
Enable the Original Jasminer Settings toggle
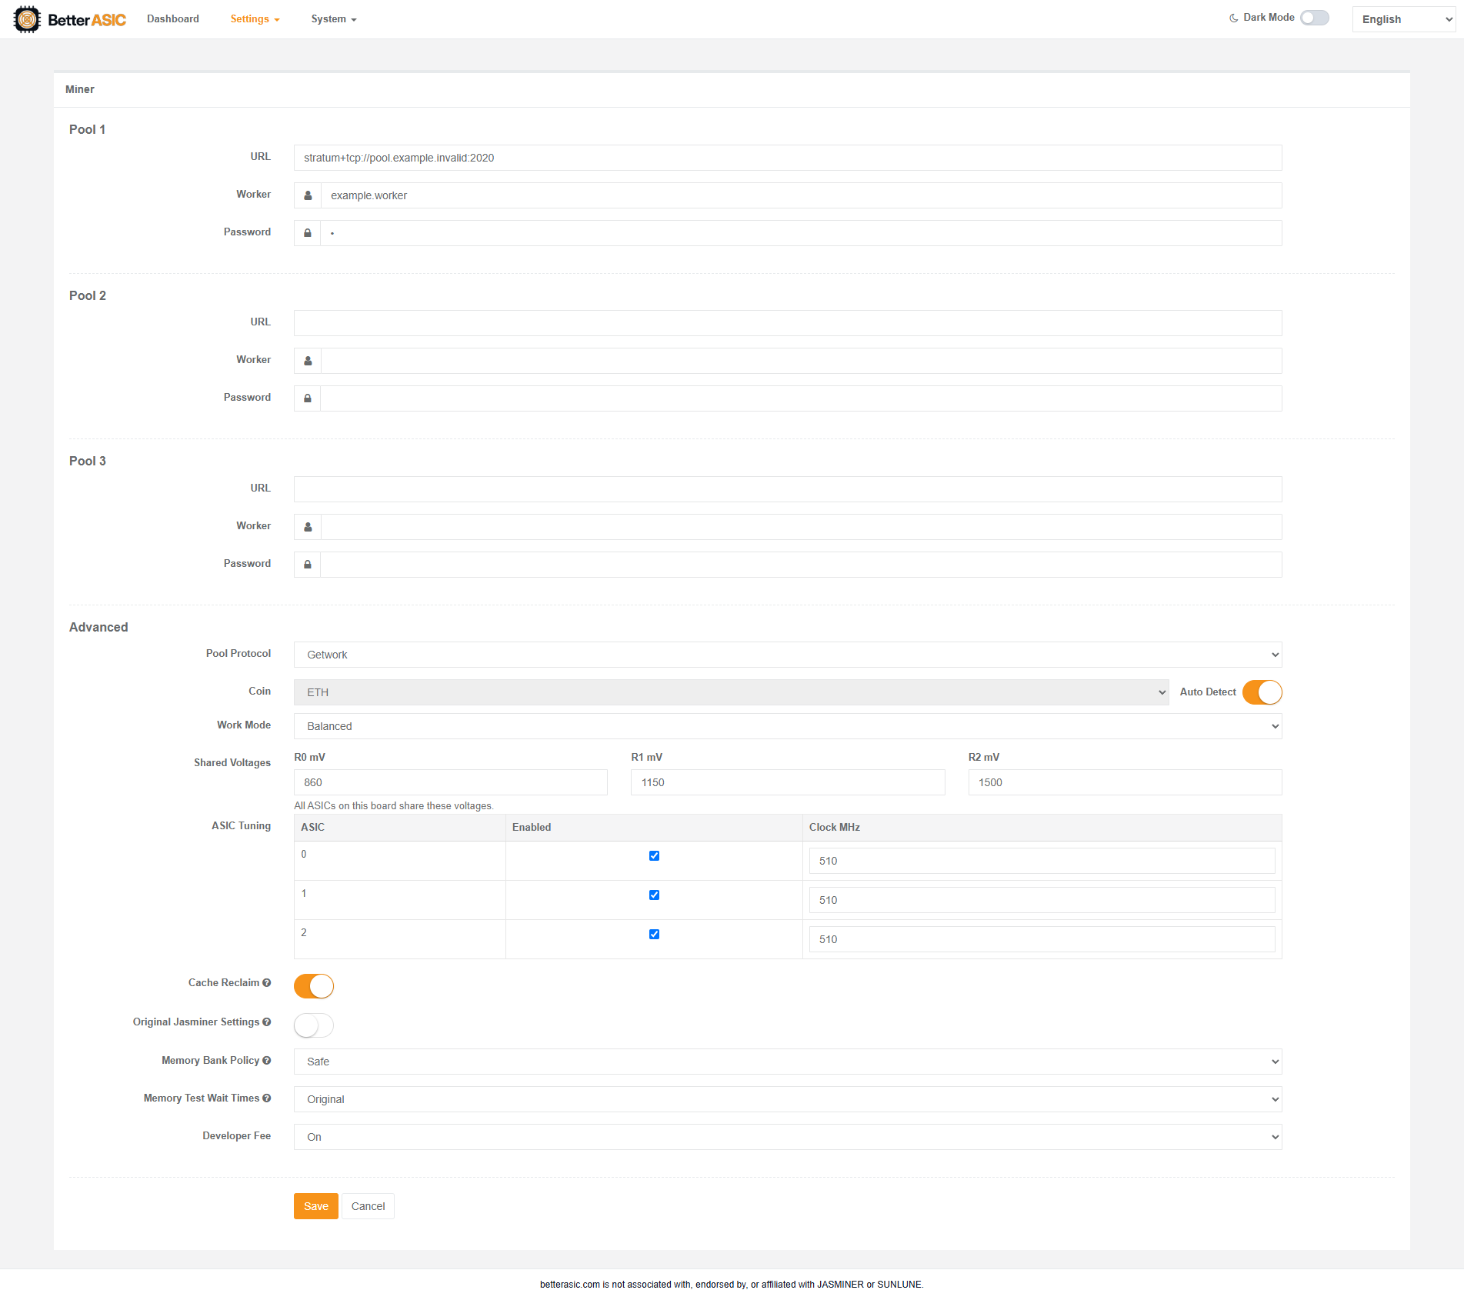coord(314,1025)
